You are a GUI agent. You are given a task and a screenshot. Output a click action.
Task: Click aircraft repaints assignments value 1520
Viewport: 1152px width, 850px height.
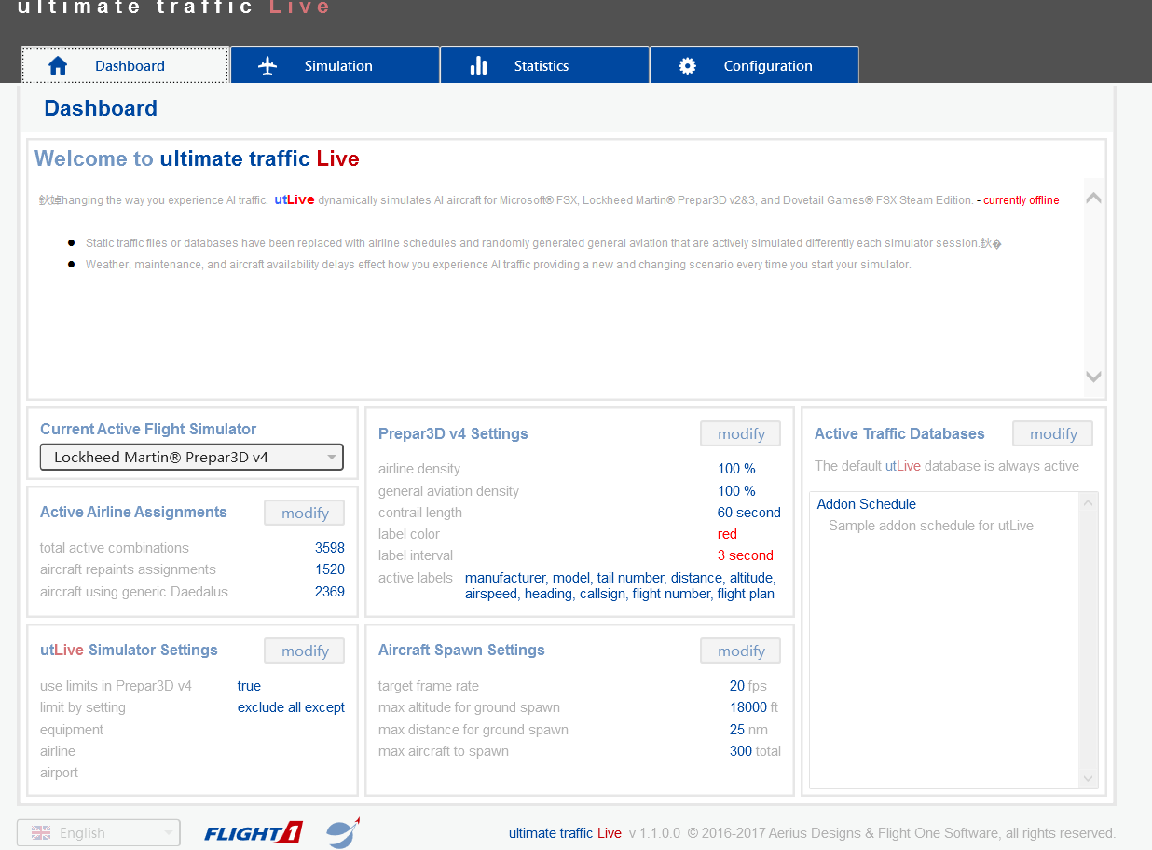(x=330, y=569)
